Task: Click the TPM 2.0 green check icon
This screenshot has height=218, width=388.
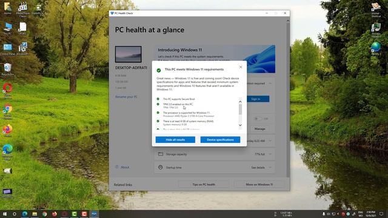Action: pos(158,104)
